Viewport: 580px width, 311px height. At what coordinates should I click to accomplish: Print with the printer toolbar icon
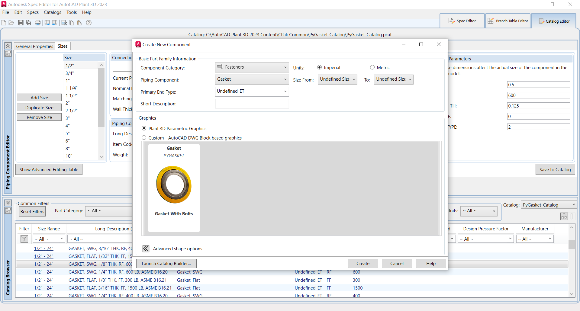tap(38, 23)
